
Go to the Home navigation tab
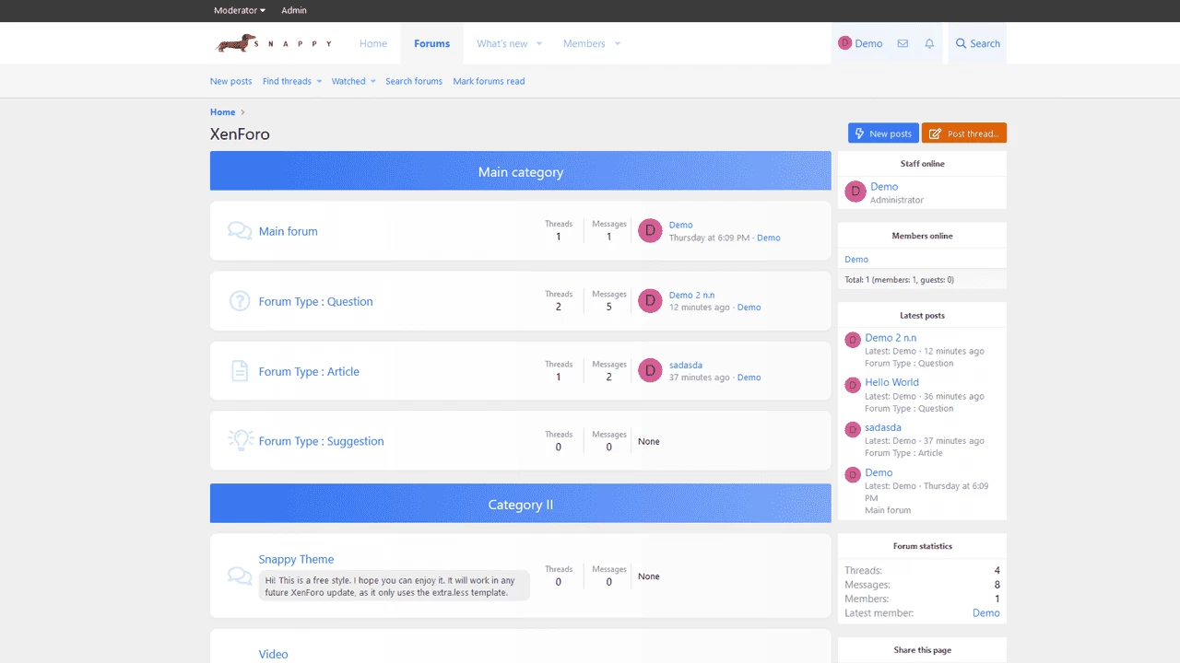[373, 43]
